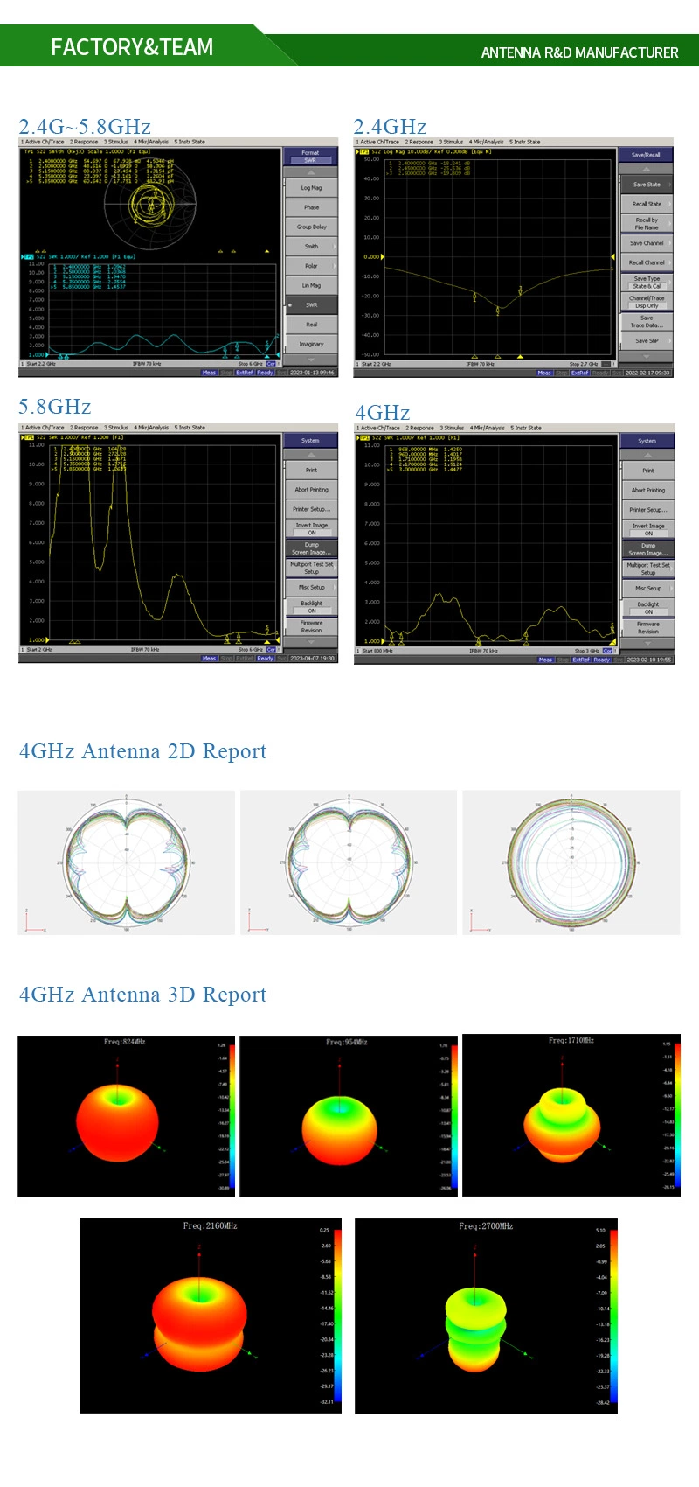Click Abort Printing in 5.8GHz analyzer

311,490
